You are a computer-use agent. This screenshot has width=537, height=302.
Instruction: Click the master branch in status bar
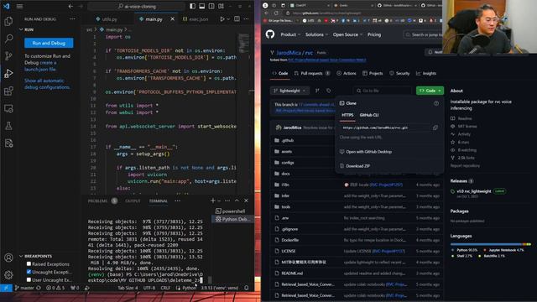pos(24,288)
